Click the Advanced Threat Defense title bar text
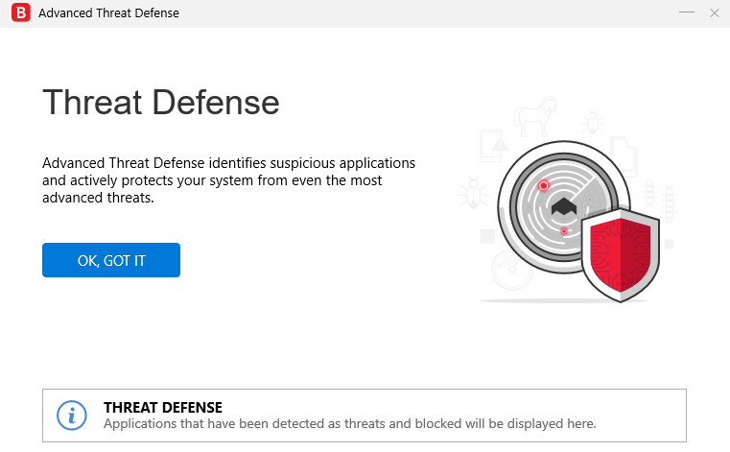 108,13
